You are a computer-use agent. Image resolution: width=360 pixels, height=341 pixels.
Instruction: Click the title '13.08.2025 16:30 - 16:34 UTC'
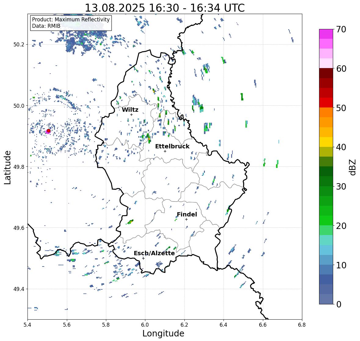(165, 8)
